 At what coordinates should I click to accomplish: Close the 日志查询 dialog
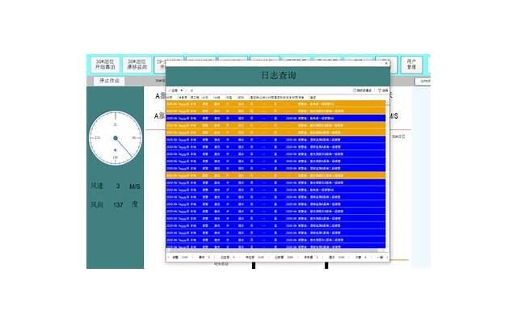(x=385, y=62)
